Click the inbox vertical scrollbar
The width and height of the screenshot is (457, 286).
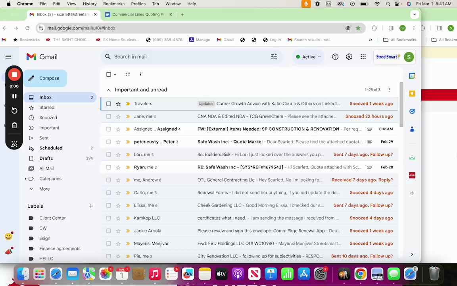(401, 104)
